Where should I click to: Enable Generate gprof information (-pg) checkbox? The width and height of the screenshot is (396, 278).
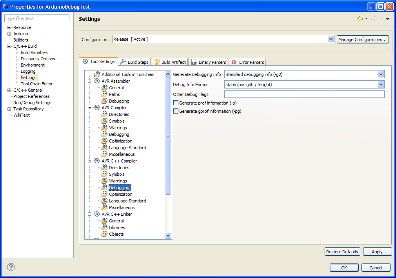[x=176, y=111]
